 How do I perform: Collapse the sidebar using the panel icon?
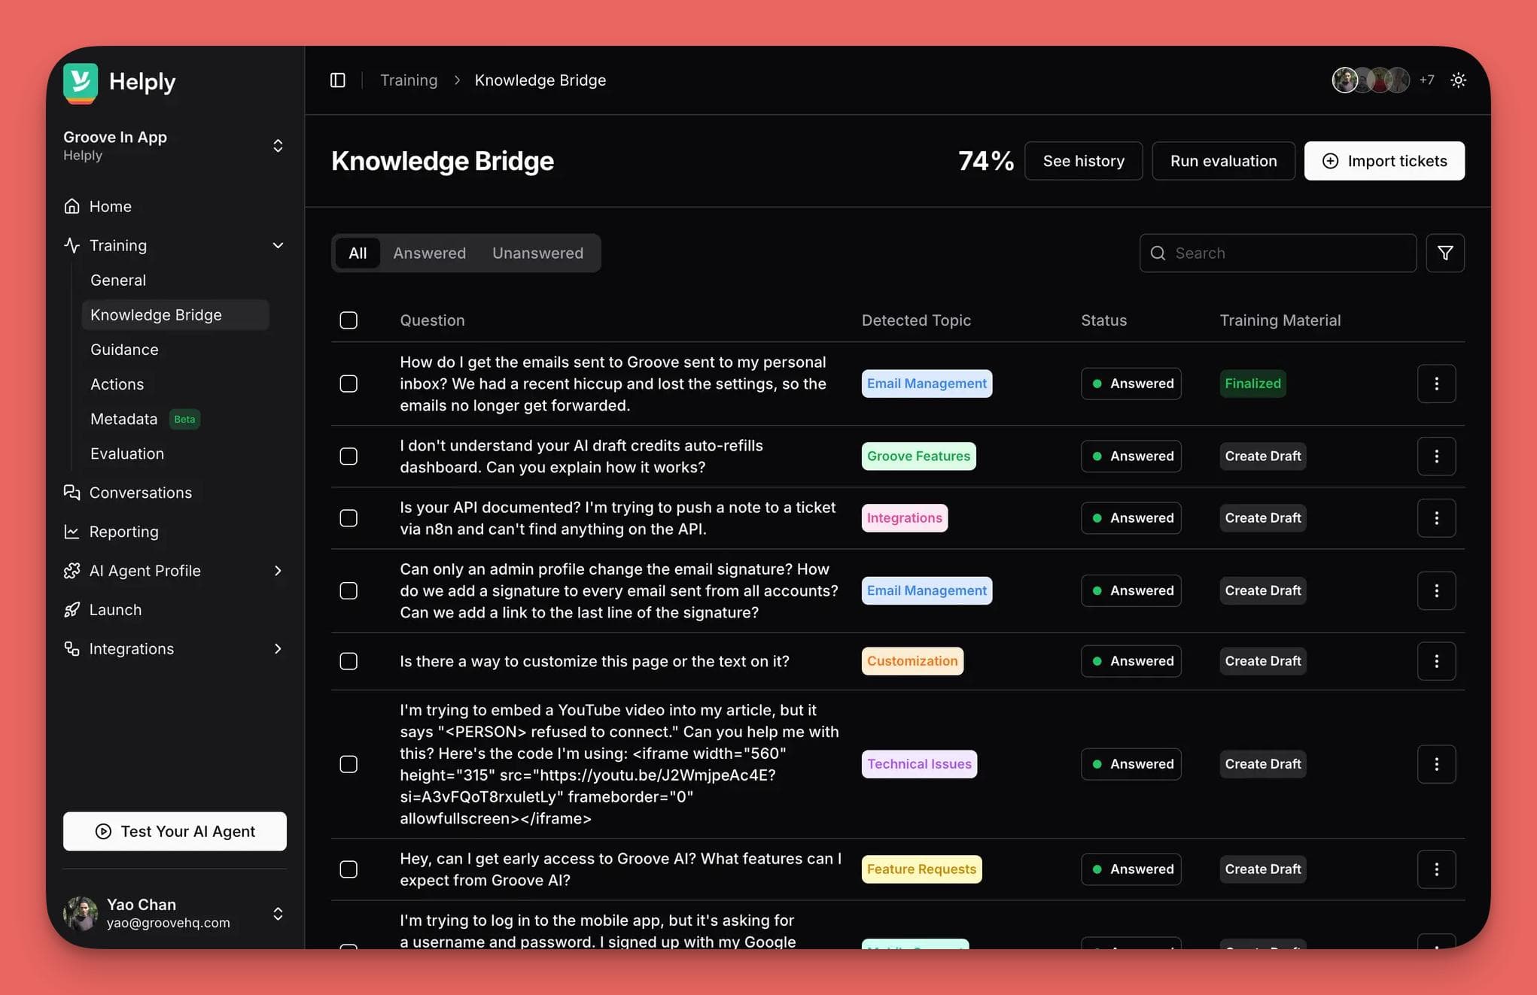coord(337,80)
